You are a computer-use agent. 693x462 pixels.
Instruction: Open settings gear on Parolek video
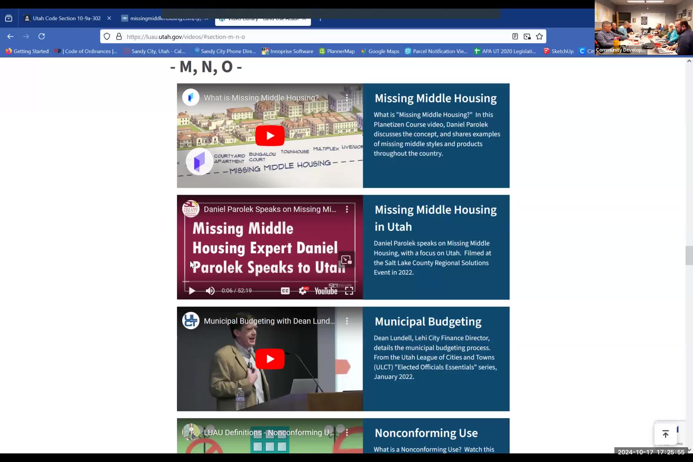point(303,291)
